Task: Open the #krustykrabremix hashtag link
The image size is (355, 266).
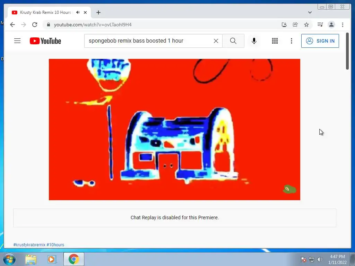Action: 29,245
